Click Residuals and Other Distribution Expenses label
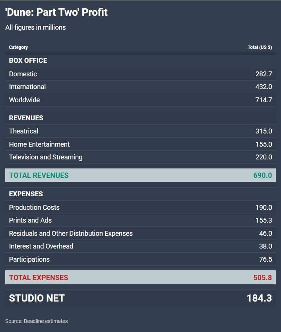281x332 pixels. click(71, 233)
